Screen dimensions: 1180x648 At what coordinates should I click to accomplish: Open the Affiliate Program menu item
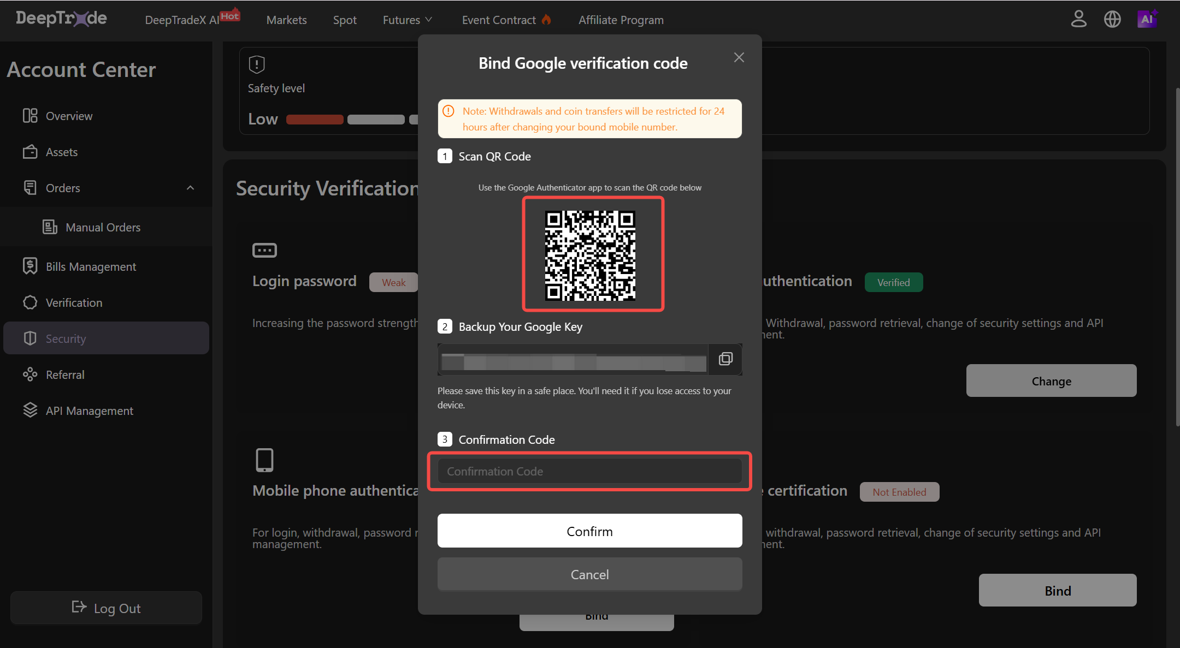pyautogui.click(x=621, y=20)
